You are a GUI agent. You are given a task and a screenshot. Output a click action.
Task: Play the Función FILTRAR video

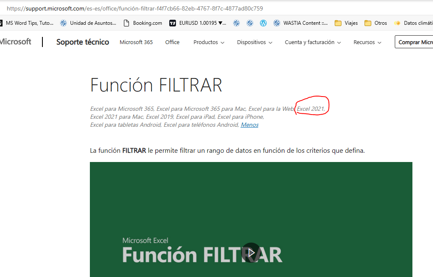(251, 253)
